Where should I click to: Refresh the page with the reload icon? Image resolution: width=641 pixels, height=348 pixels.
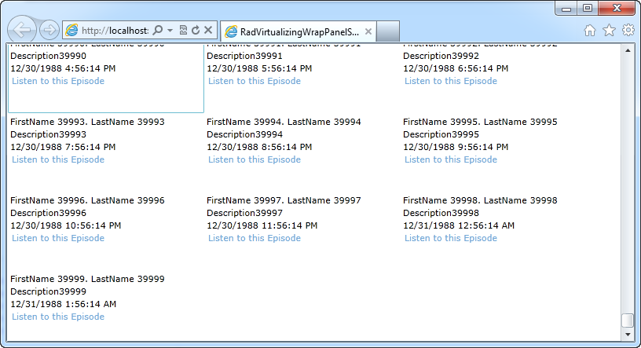click(x=195, y=30)
